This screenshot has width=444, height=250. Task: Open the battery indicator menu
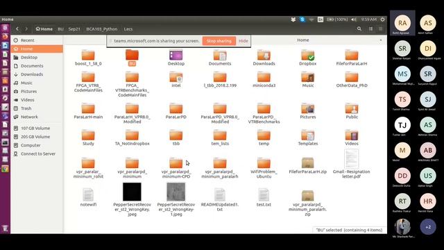coord(337,19)
